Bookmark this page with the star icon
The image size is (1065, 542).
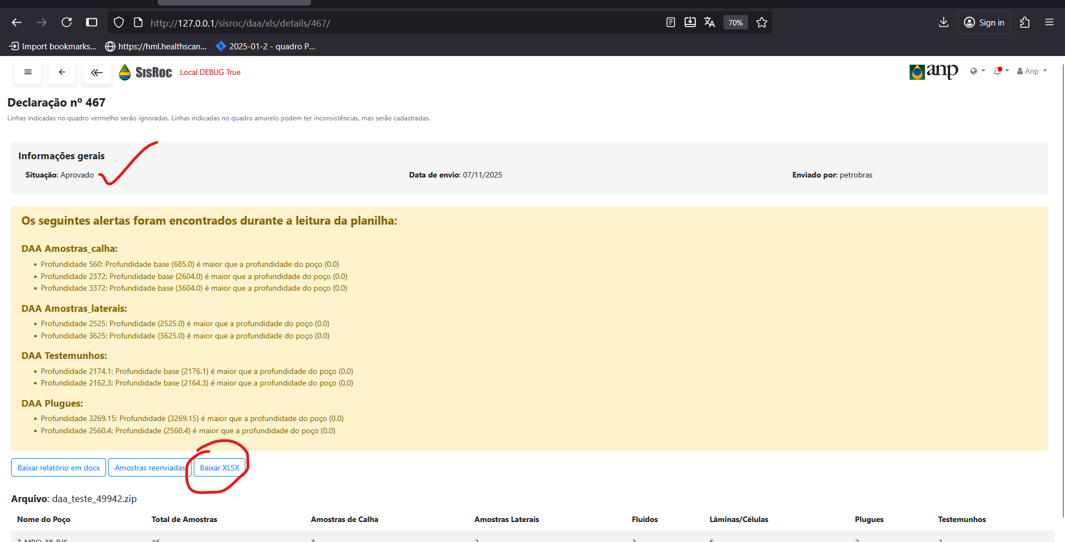pyautogui.click(x=761, y=23)
